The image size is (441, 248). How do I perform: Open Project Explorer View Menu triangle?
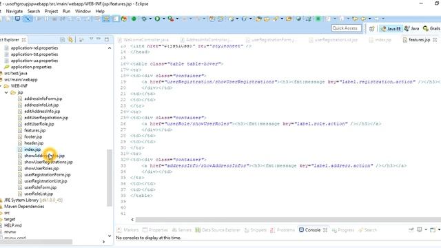(x=91, y=39)
